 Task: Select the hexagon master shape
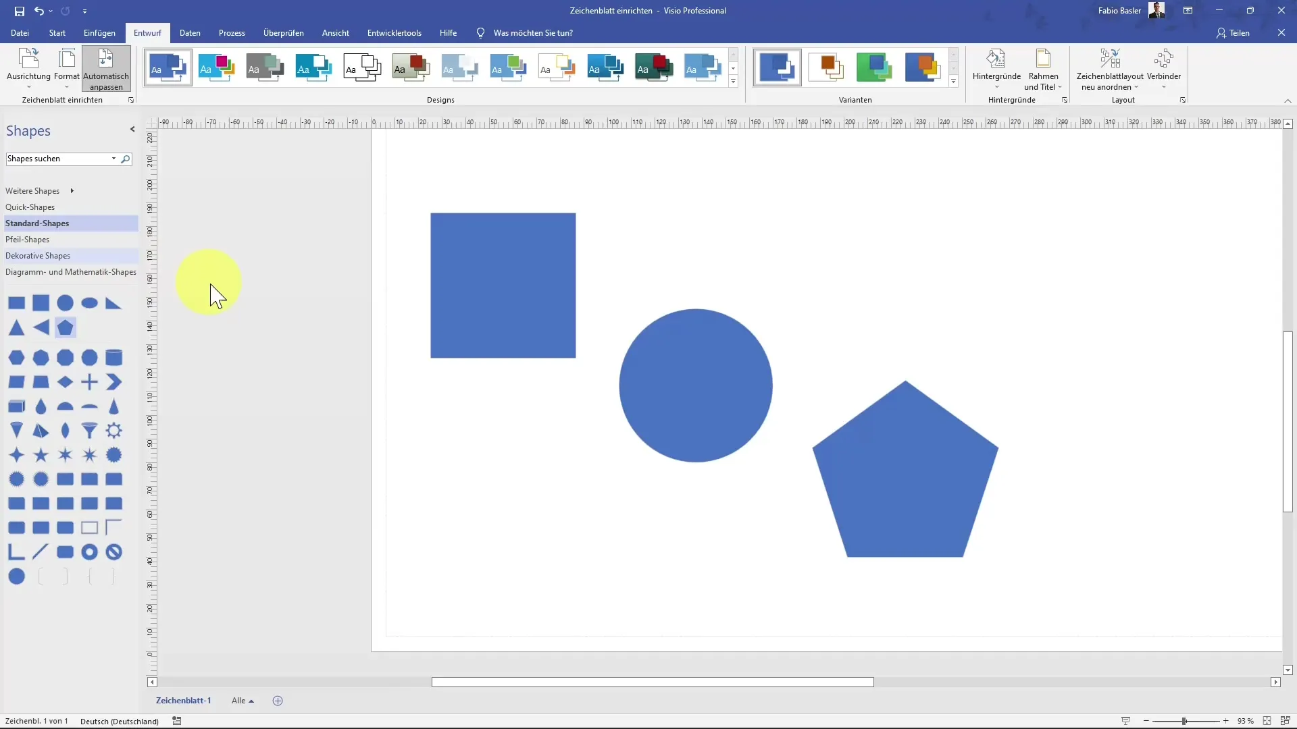click(17, 358)
